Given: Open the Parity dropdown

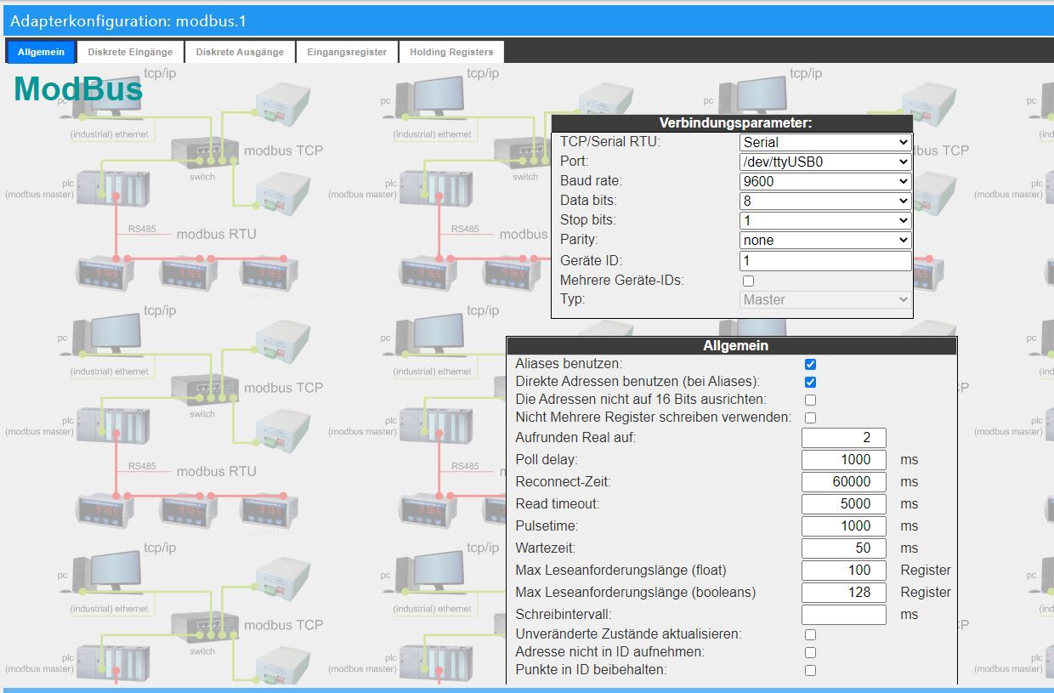Looking at the screenshot, I should [825, 240].
